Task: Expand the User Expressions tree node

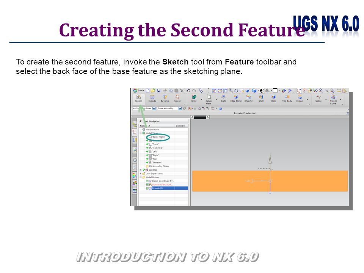Action: click(140, 173)
